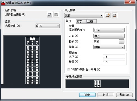Click the create new cell style icon
Viewport: 137px width, 101px height.
(108, 15)
